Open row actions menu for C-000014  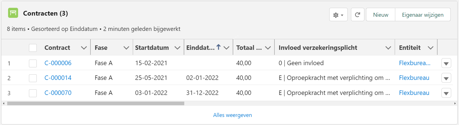point(446,78)
